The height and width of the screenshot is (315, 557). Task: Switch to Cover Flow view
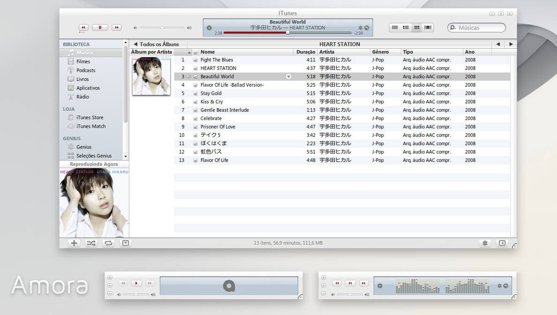click(428, 27)
